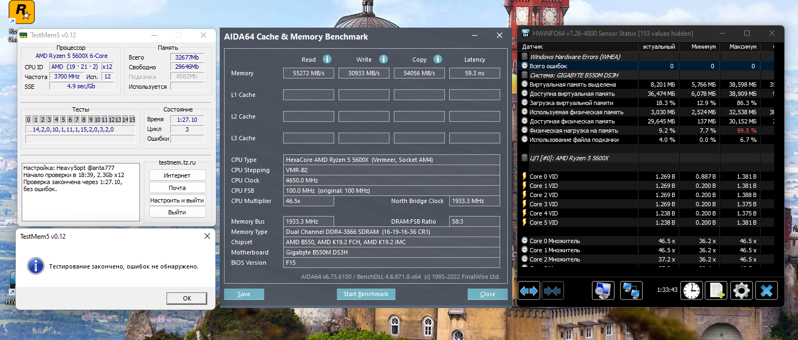Click the Memory Read value 55272 MB/s
The width and height of the screenshot is (798, 340).
click(308, 73)
